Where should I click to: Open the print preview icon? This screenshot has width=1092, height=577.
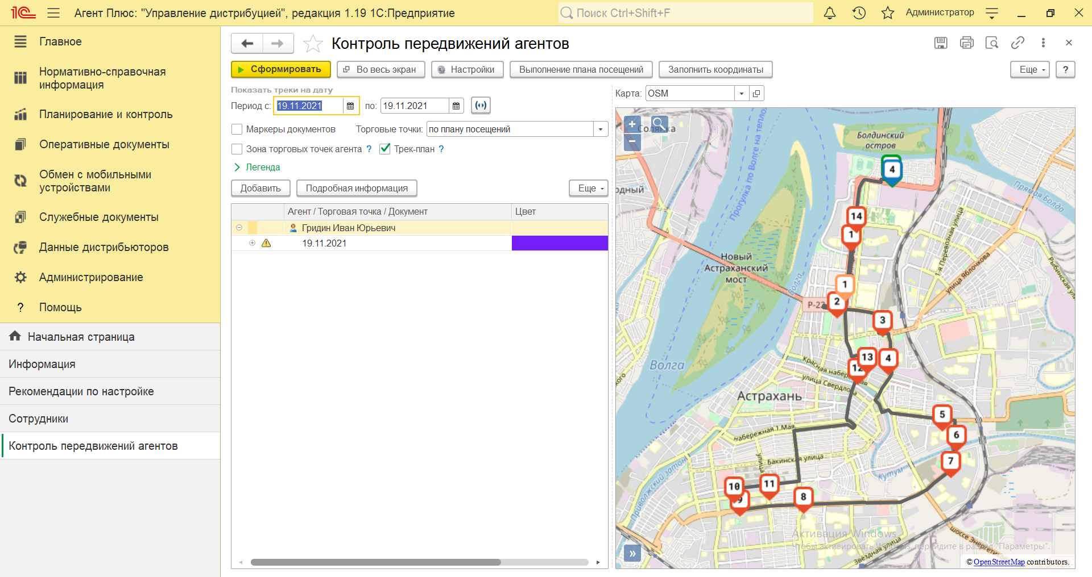[991, 43]
